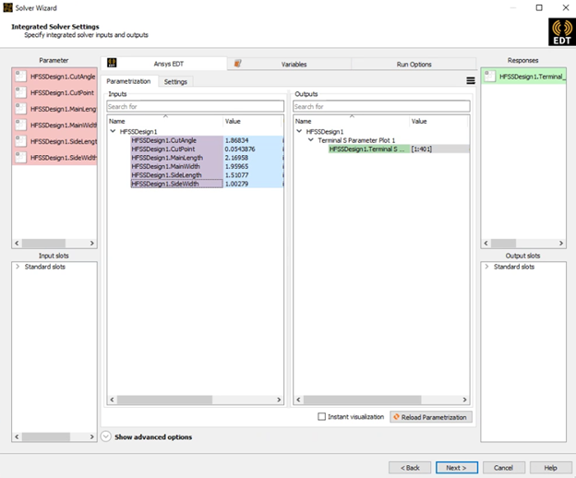
Task: Expand Standard slots under Output slots
Action: click(486, 267)
